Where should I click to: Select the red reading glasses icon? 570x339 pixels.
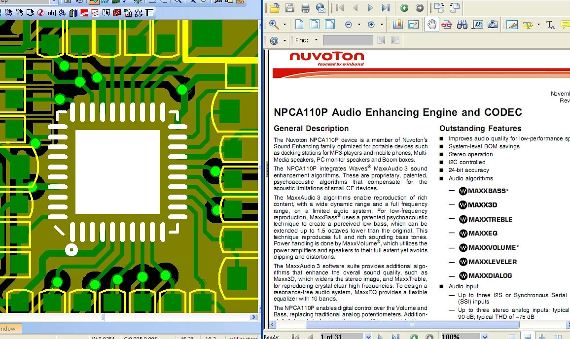[x=447, y=24]
